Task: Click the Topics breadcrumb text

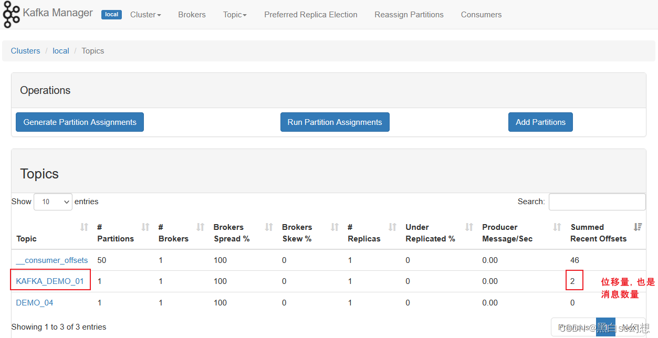Action: coord(93,51)
